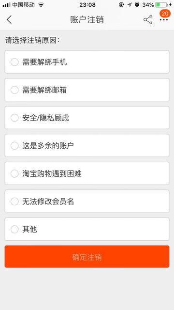Tap the battery icon in status bar

click(161, 5)
